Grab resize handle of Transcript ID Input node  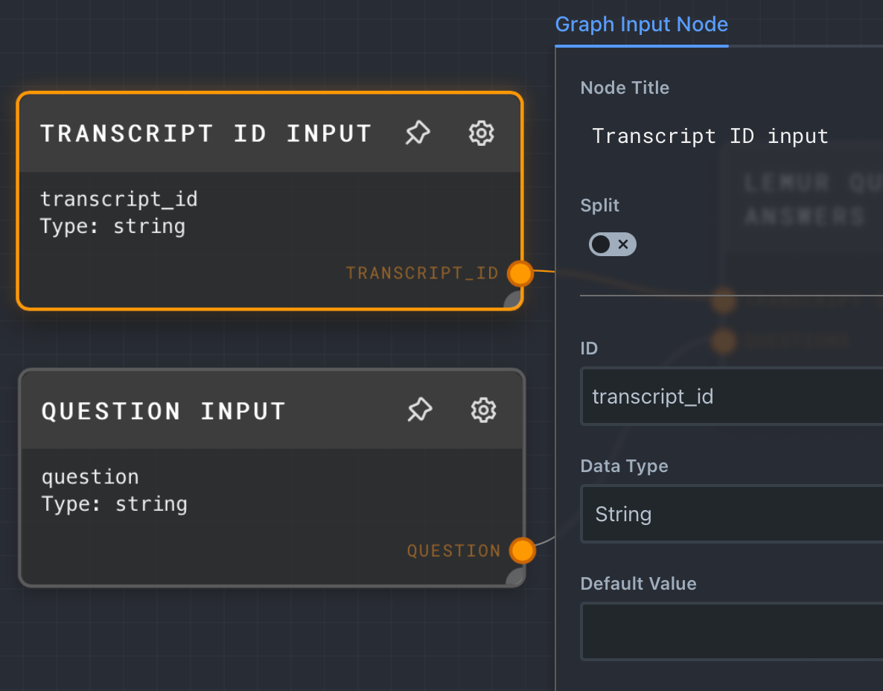tap(513, 300)
